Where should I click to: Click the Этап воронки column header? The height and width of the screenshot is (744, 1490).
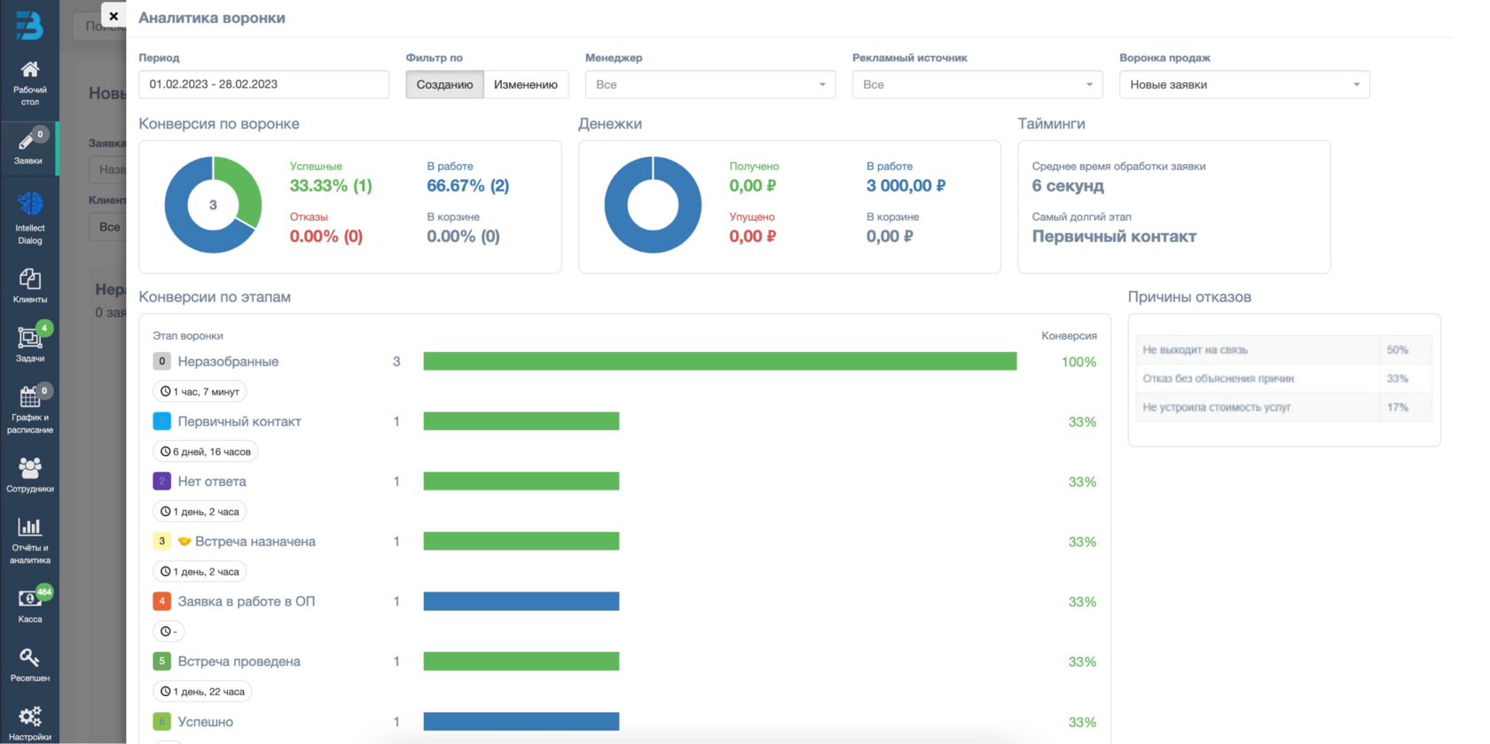pos(188,336)
